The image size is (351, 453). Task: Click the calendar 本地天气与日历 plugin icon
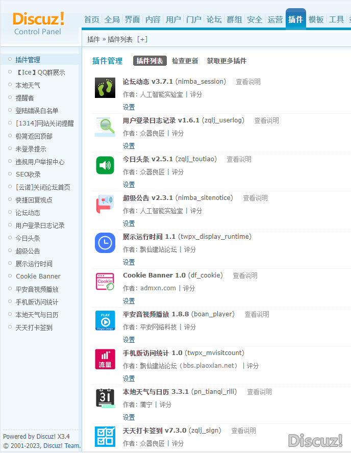click(x=105, y=398)
